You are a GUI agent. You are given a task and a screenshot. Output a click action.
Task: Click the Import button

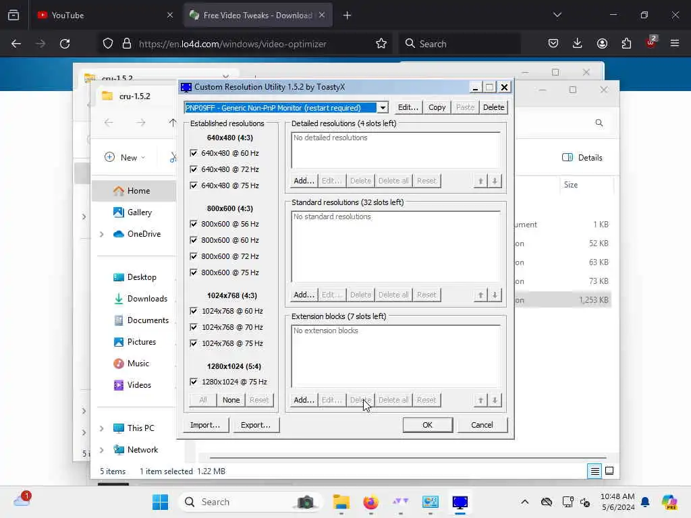(x=205, y=425)
